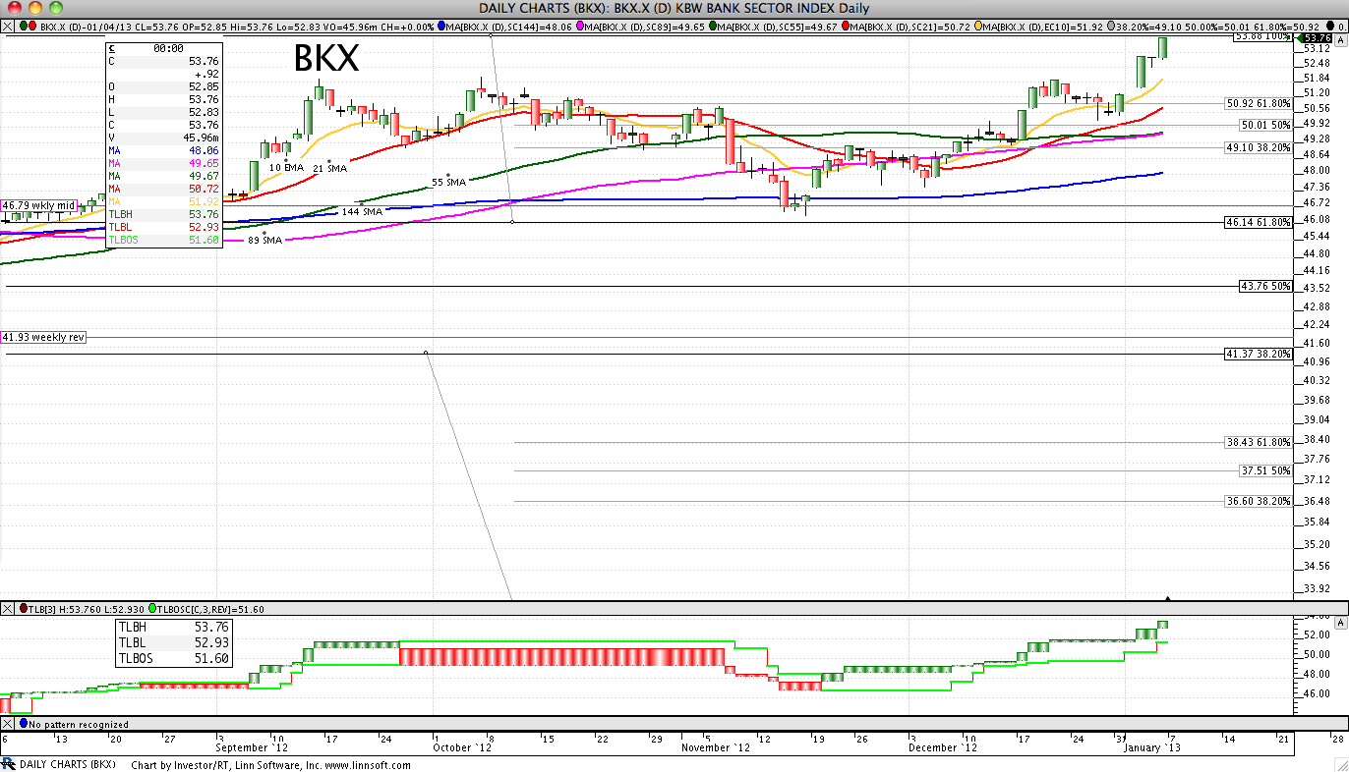Click the 'October `12' time axis label
This screenshot has width=1349, height=772.
point(461,747)
